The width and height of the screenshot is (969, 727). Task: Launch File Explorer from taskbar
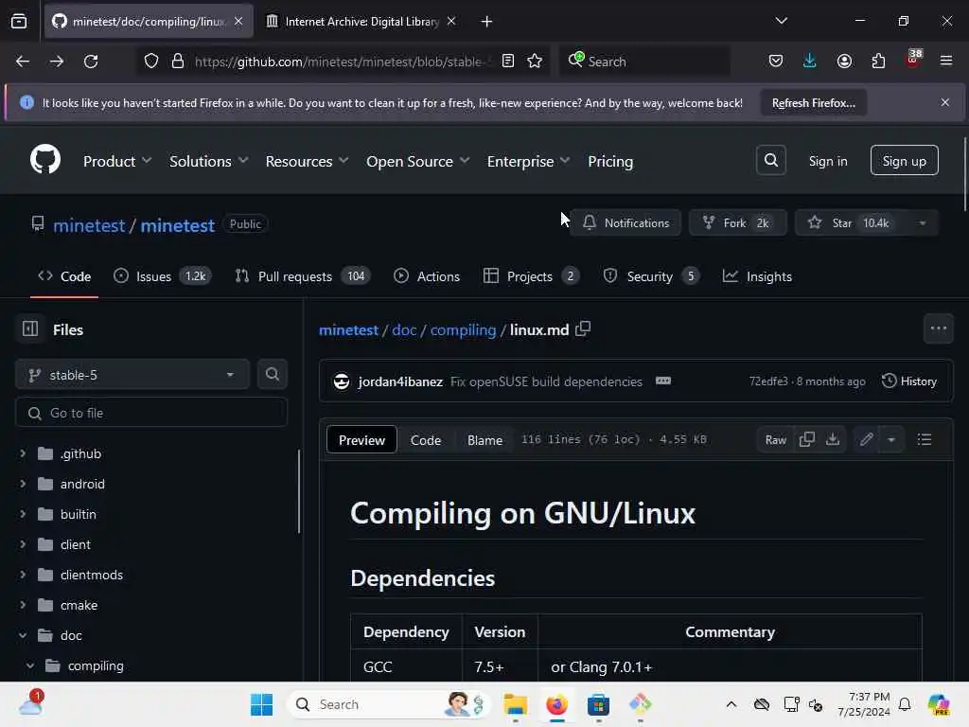click(x=515, y=704)
